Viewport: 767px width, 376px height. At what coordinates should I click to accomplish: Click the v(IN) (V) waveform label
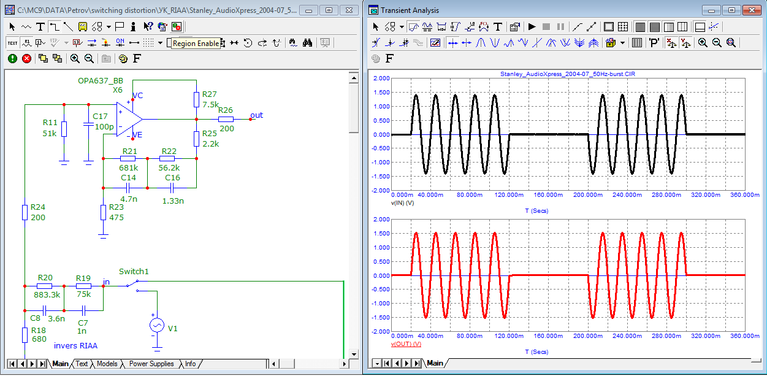tap(403, 202)
